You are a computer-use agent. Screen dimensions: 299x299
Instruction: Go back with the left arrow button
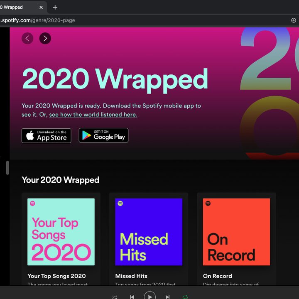27,38
